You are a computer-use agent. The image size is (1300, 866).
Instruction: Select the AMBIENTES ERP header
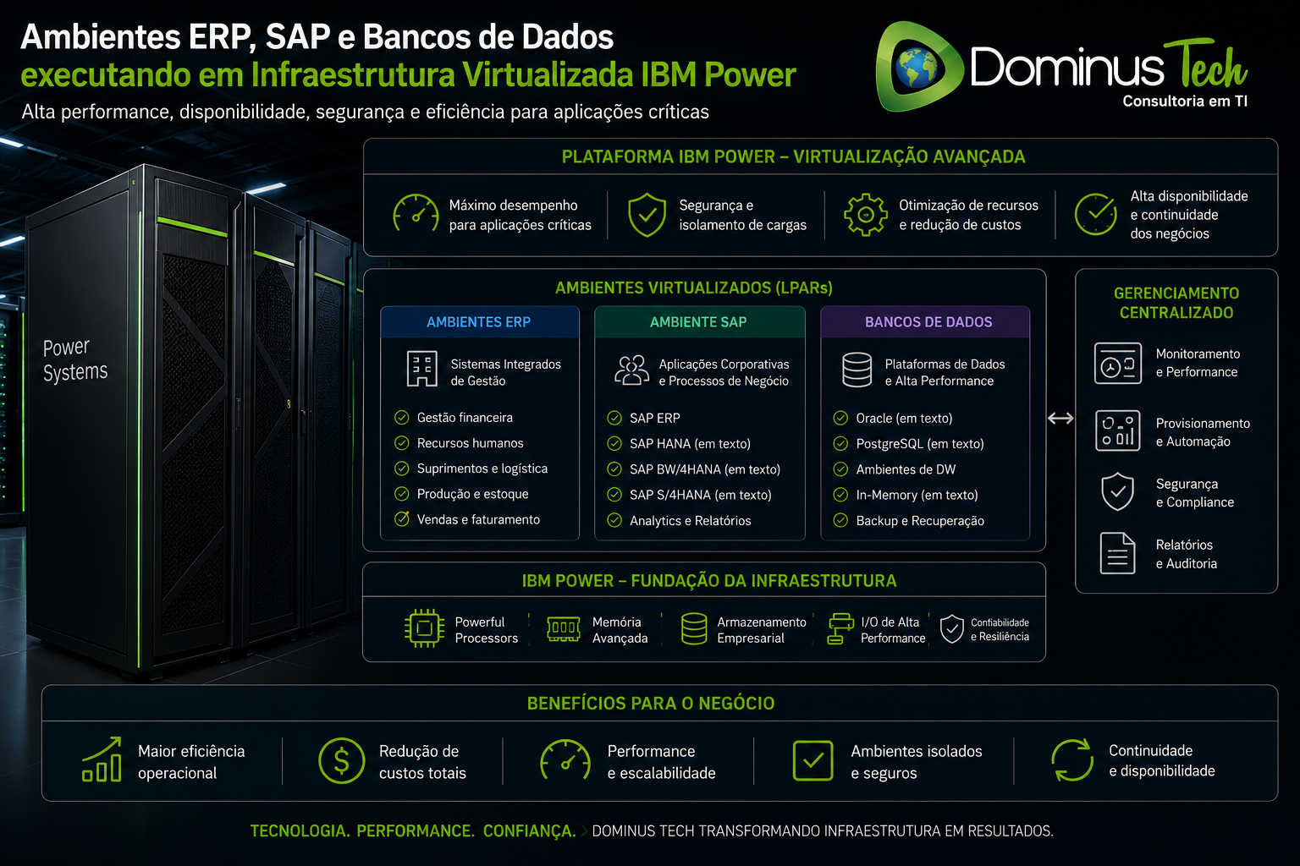479,322
